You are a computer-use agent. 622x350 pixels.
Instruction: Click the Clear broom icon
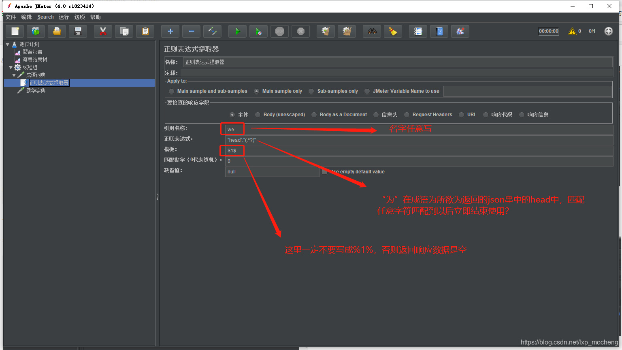(326, 31)
